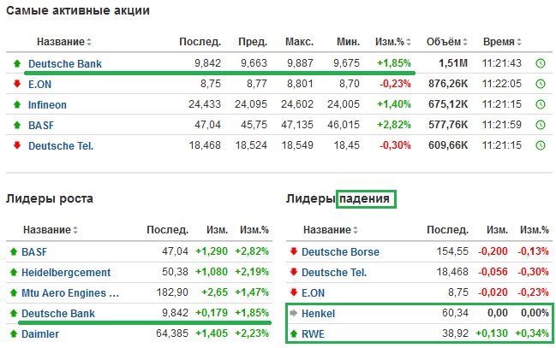
Task: Open E.ON link in Лидеры падения
Action: [x=313, y=292]
